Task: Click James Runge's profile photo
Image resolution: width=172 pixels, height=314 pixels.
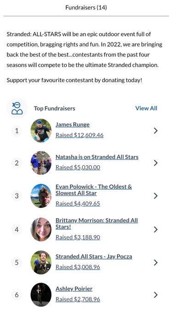Action: point(41,131)
